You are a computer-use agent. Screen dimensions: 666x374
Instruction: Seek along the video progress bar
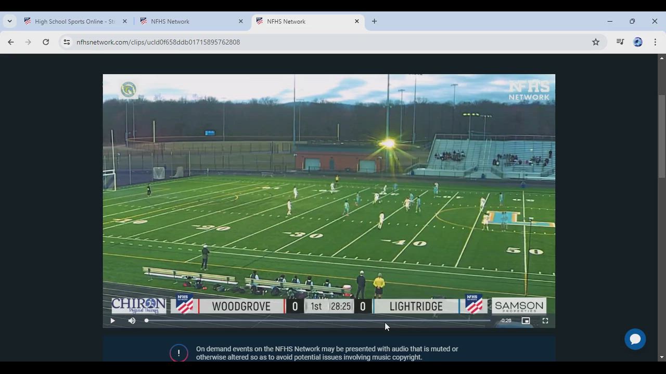tap(317, 321)
